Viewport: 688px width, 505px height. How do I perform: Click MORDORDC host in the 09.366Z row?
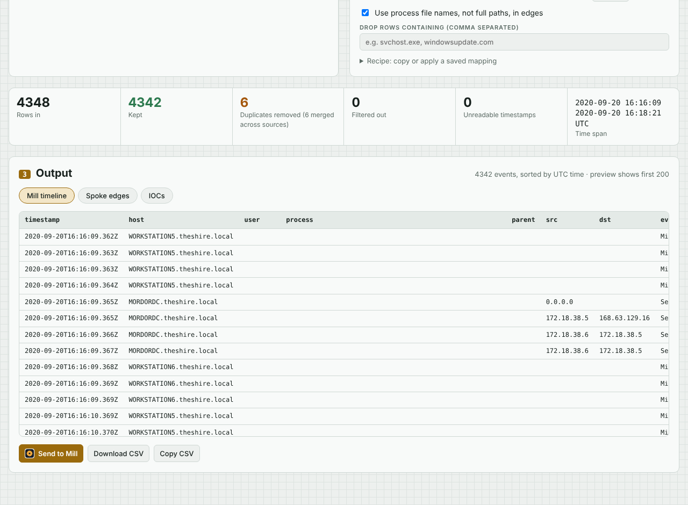(173, 335)
